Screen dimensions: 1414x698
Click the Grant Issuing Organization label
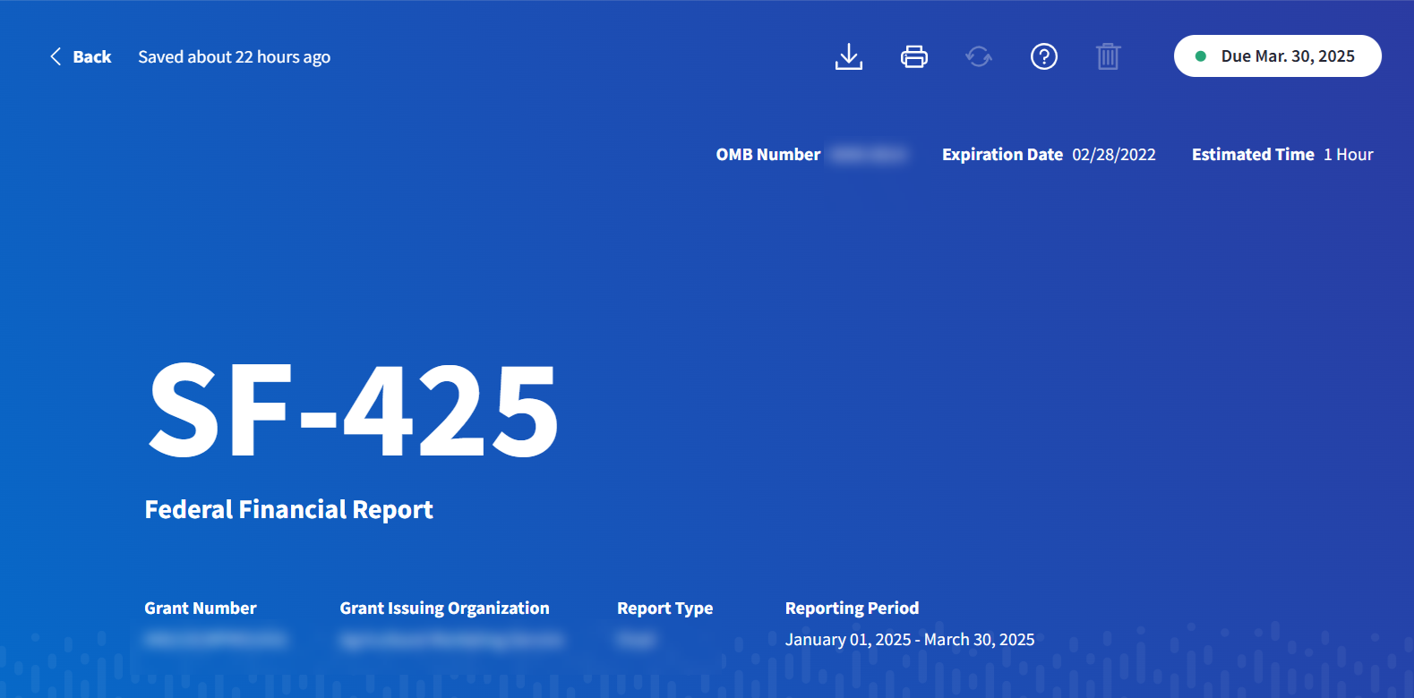(444, 609)
